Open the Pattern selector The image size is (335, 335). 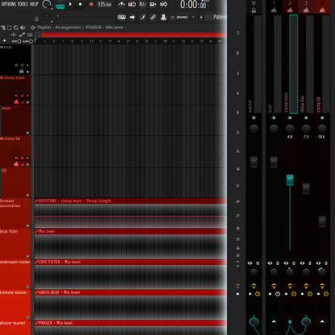point(220,17)
